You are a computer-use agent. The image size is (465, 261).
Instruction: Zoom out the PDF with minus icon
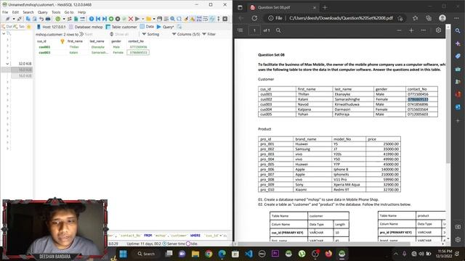click(399, 30)
